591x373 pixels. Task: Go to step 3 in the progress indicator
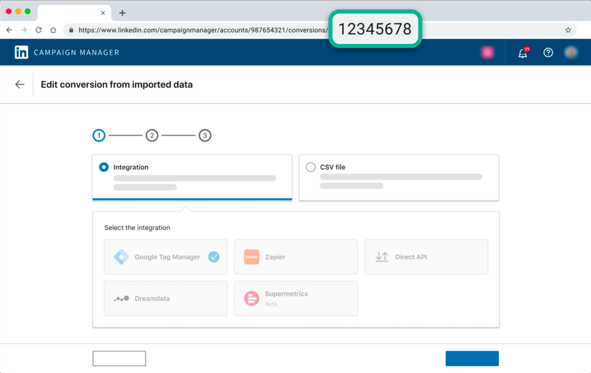[x=205, y=135]
